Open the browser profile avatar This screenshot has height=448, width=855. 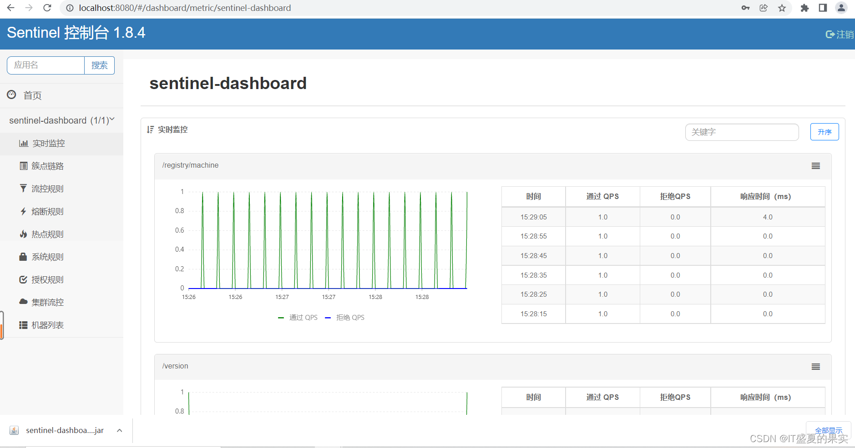point(841,8)
